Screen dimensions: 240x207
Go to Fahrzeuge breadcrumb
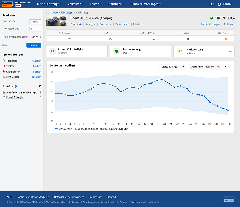click(66, 13)
